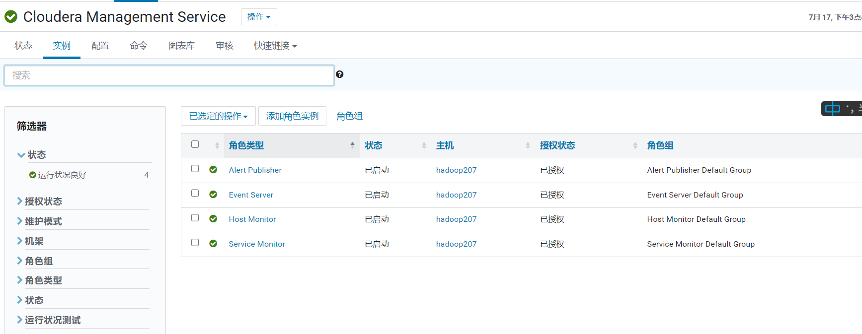Switch to the 状态 tab

point(23,46)
